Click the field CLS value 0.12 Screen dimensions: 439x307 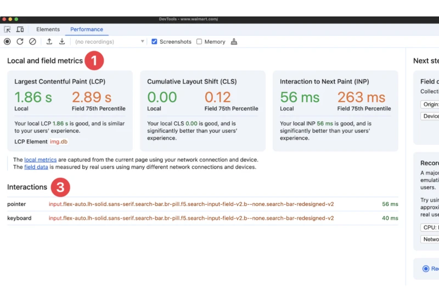click(217, 97)
